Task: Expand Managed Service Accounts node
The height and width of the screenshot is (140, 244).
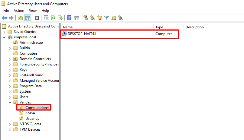Action: click(10, 81)
